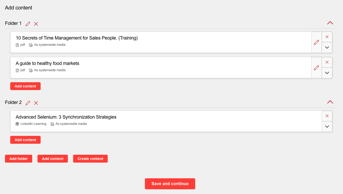Expand the healthy food markets item details
Viewport: 343px width, 194px height.
327,73
